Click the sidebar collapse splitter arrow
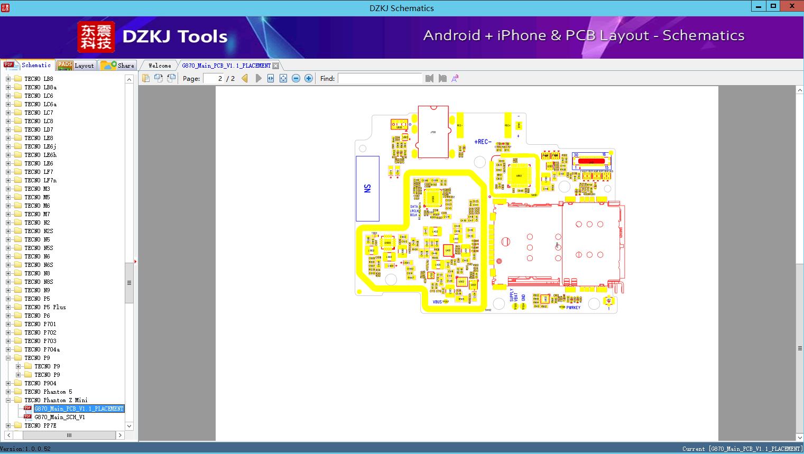This screenshot has width=804, height=454. (135, 261)
